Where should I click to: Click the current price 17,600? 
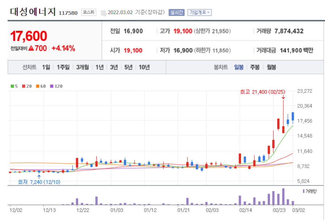[29, 36]
